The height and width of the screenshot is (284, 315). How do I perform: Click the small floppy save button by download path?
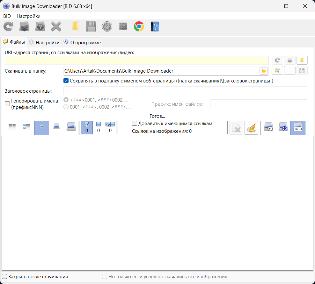click(x=302, y=71)
